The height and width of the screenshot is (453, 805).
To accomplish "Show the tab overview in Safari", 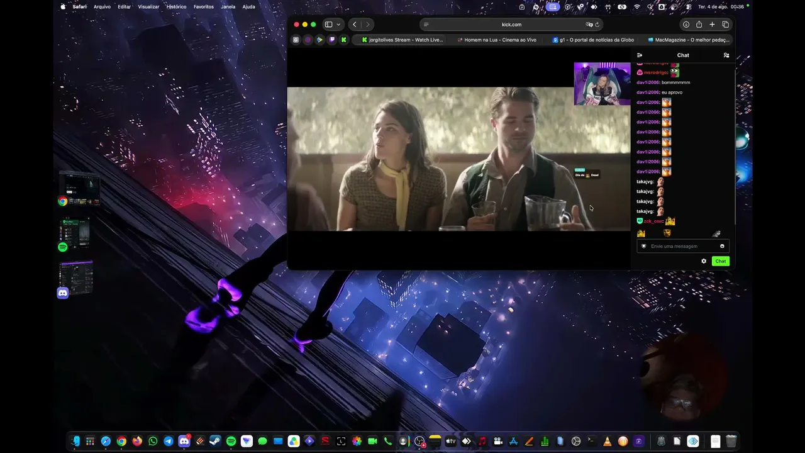I will point(725,25).
